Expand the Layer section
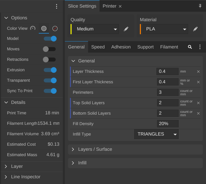 (x=6, y=166)
